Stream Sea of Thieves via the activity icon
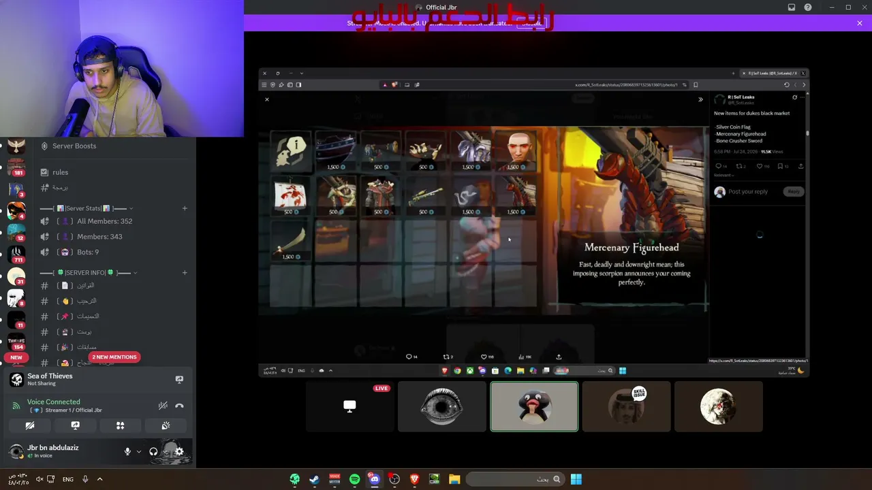Screen dimensions: 872x490 coord(179,379)
